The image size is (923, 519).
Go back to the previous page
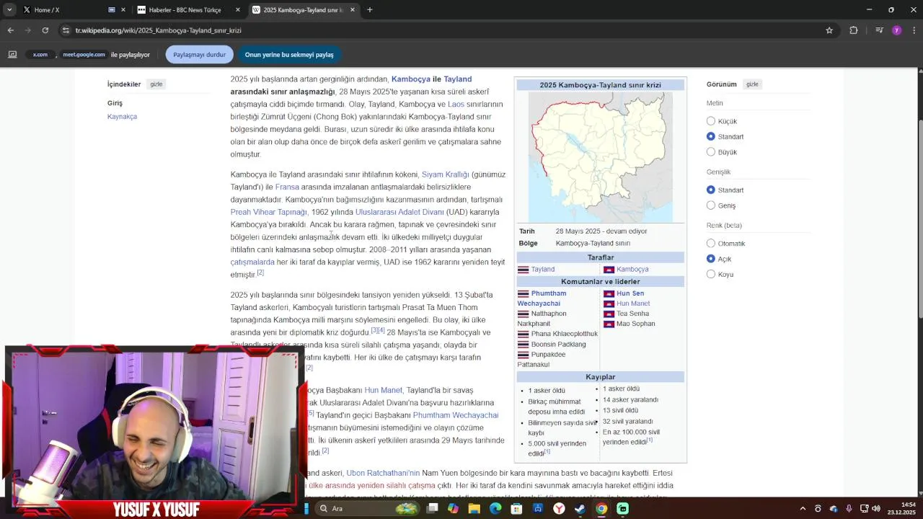pyautogui.click(x=10, y=30)
